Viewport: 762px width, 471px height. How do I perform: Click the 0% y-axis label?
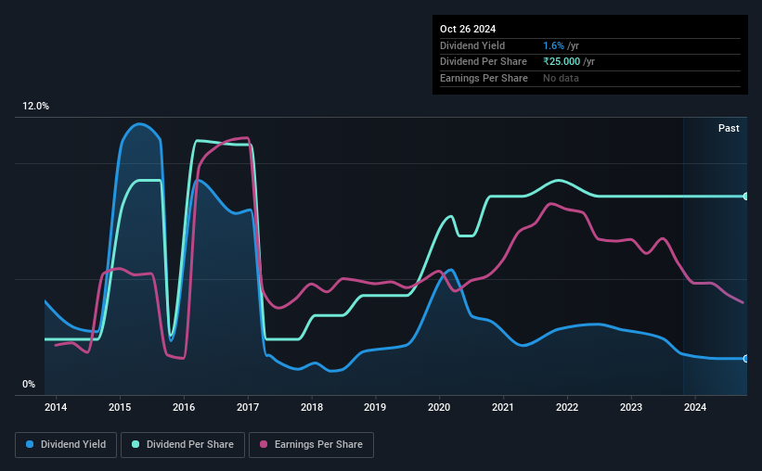pyautogui.click(x=29, y=384)
